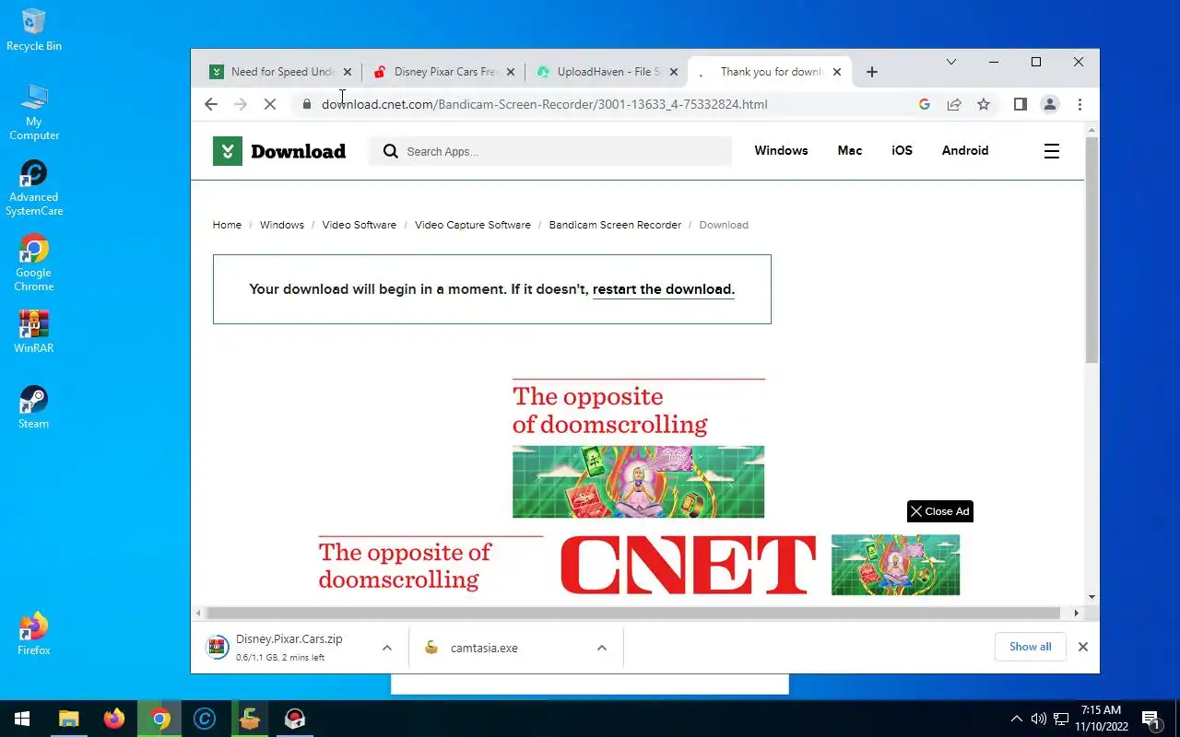
Task: Expand Disney.Pixar.Cars.zip download options
Action: [x=387, y=648]
